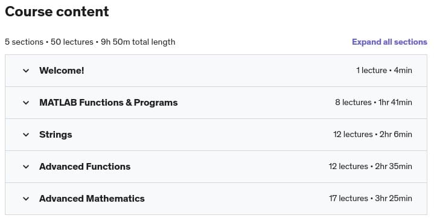Image resolution: width=434 pixels, height=218 pixels.
Task: Select MATLAB Functions & Programs title
Action: (108, 103)
